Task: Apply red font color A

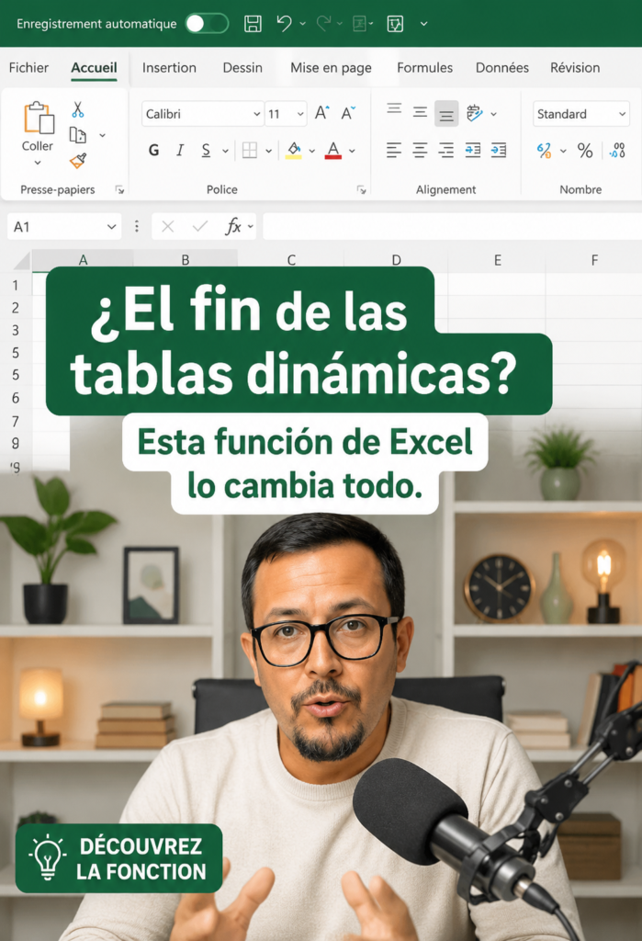Action: (x=333, y=150)
